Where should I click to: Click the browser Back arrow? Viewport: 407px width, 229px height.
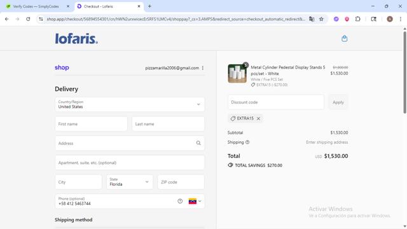pyautogui.click(x=7, y=19)
